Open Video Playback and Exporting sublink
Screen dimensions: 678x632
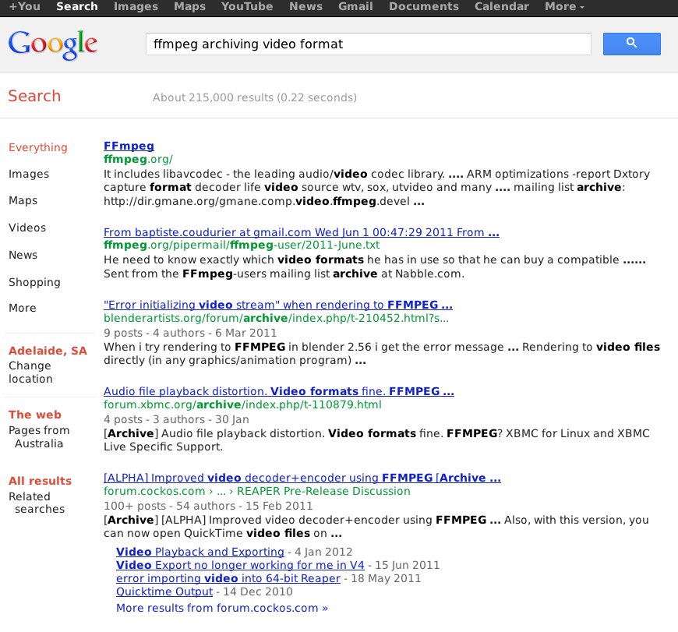click(200, 552)
